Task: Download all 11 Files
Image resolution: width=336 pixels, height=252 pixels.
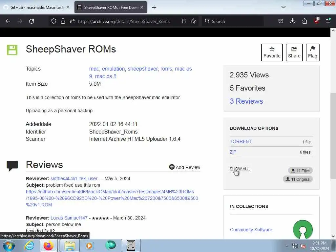Action: coord(301,171)
